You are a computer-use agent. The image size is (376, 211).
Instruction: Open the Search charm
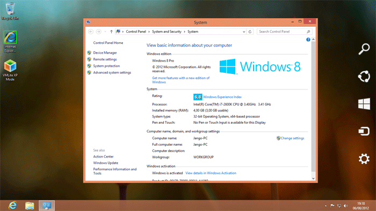coord(364,49)
